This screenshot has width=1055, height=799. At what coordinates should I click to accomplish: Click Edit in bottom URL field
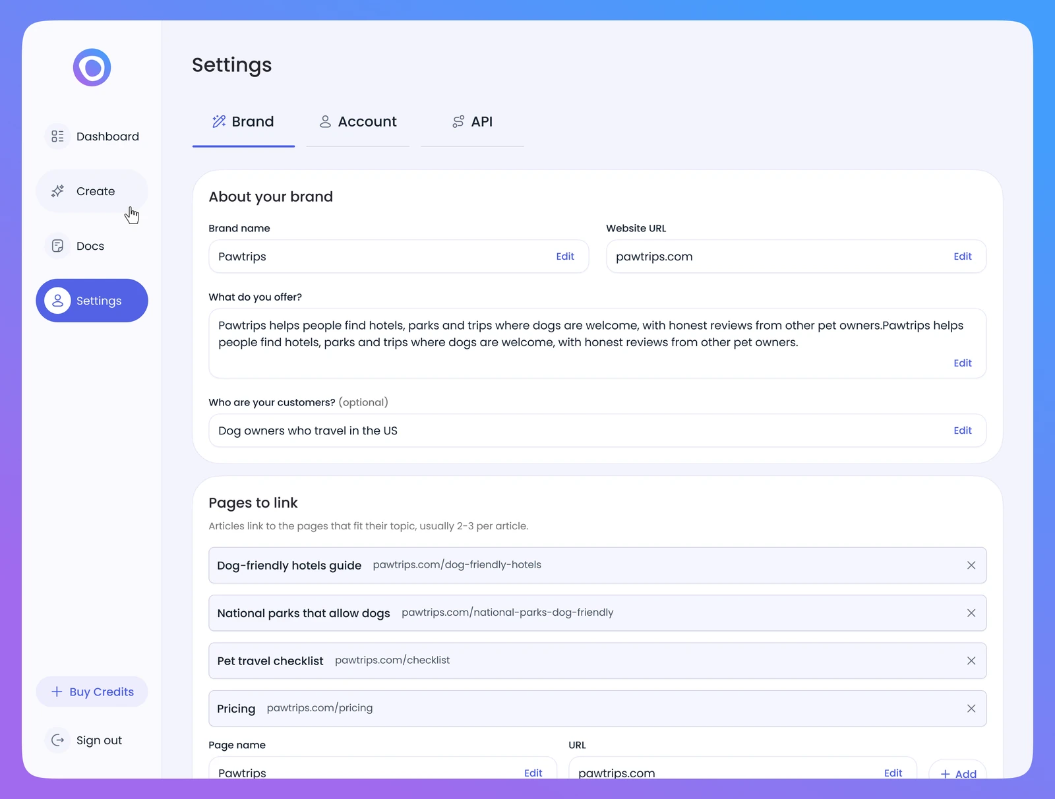893,773
